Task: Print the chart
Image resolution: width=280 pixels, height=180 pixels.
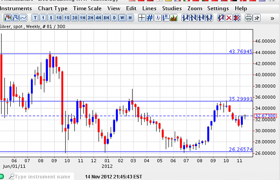Action: [249, 18]
